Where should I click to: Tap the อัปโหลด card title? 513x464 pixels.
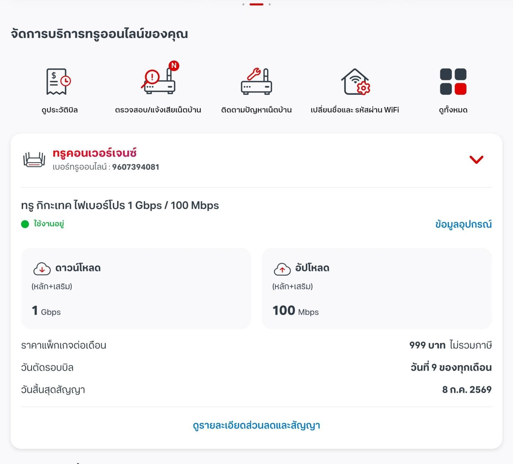[x=312, y=268]
